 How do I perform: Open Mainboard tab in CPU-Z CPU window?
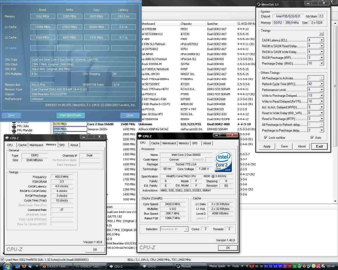(169, 143)
